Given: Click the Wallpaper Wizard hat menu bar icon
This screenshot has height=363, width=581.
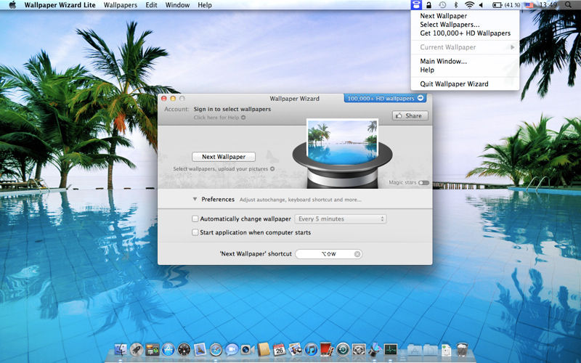Looking at the screenshot, I should [416, 5].
